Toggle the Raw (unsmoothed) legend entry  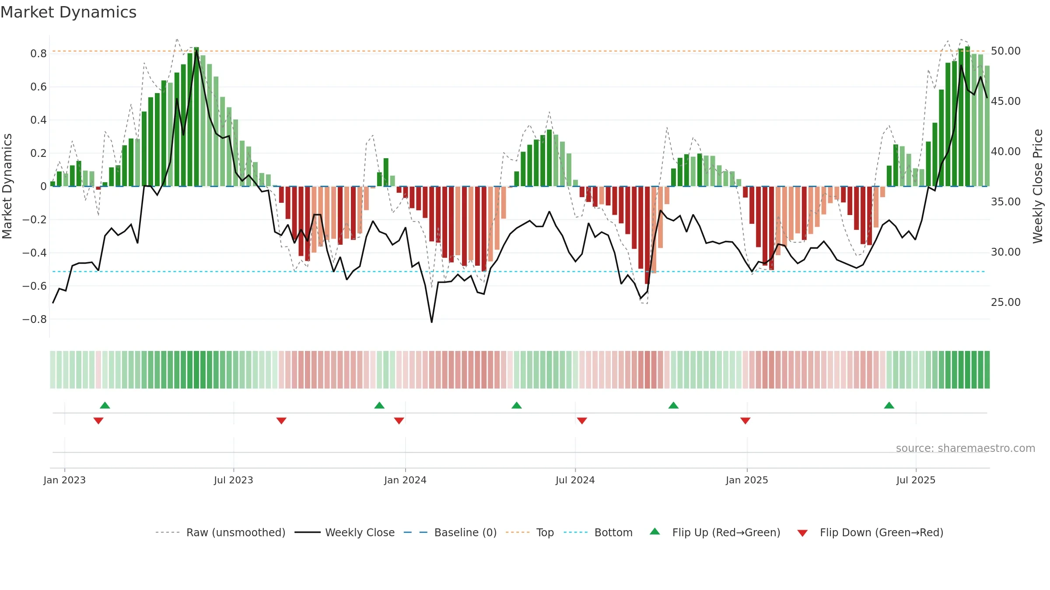pos(220,532)
